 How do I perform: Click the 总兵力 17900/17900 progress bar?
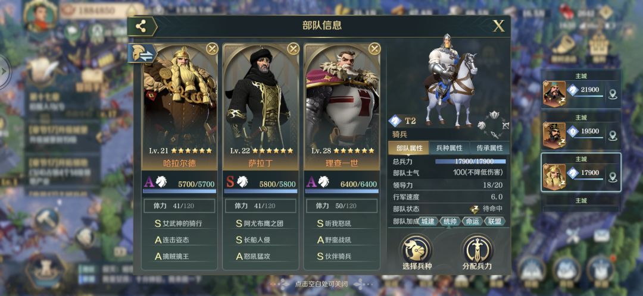[470, 162]
